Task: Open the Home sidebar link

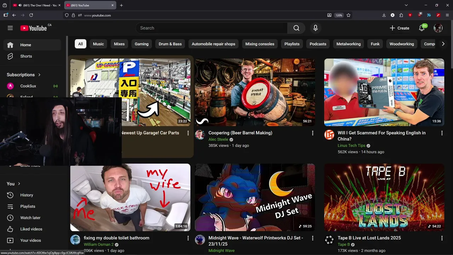Action: [32, 45]
